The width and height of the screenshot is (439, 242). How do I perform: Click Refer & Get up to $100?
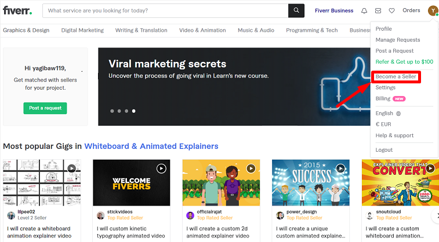click(404, 62)
